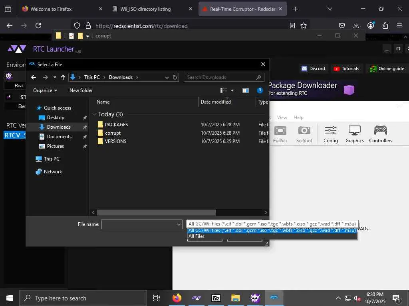Sort by the Date modified column
The image size is (409, 306).
[x=216, y=102]
